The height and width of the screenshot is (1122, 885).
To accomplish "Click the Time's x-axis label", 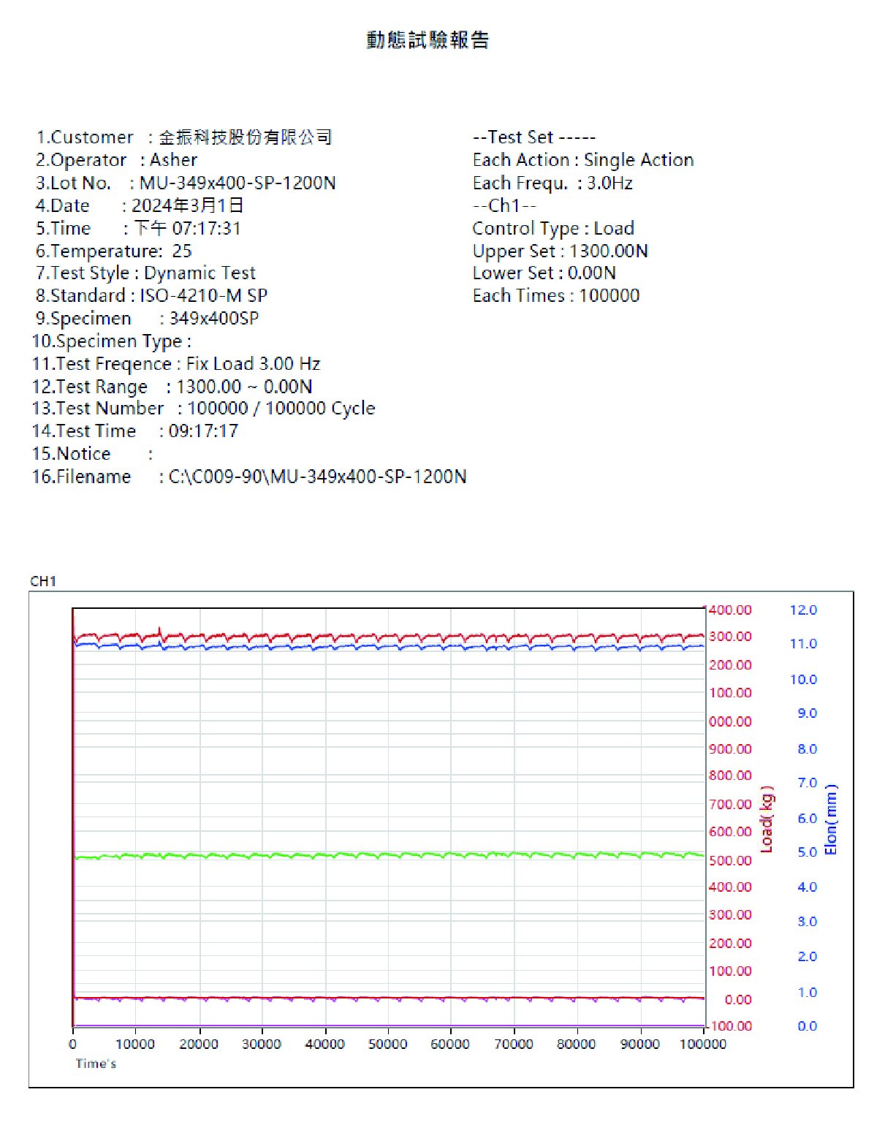I will (96, 1064).
